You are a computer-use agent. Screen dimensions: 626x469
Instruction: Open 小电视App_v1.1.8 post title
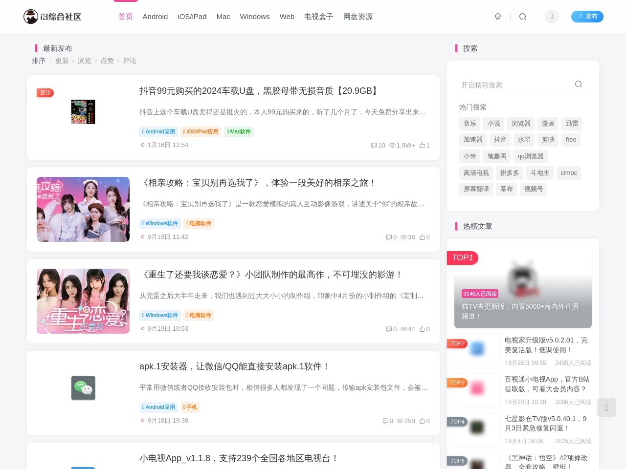click(239, 458)
